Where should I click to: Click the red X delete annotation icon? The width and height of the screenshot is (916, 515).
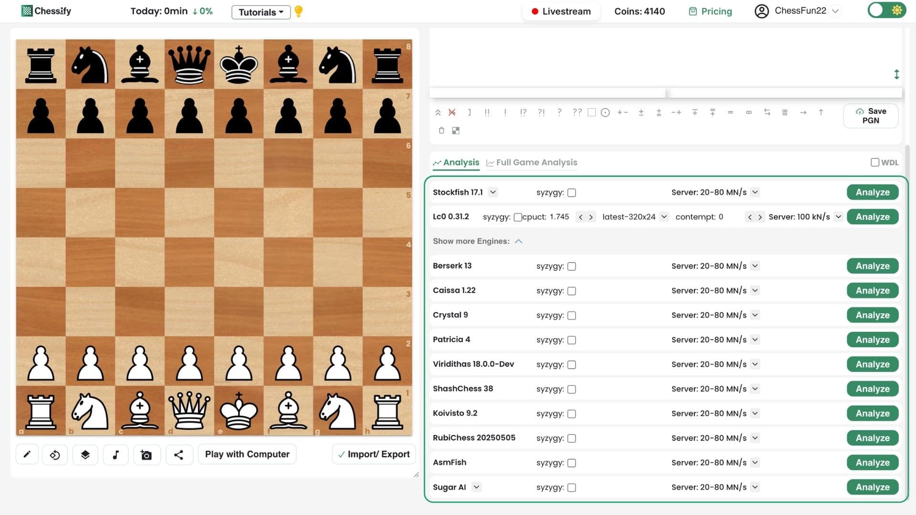point(452,113)
